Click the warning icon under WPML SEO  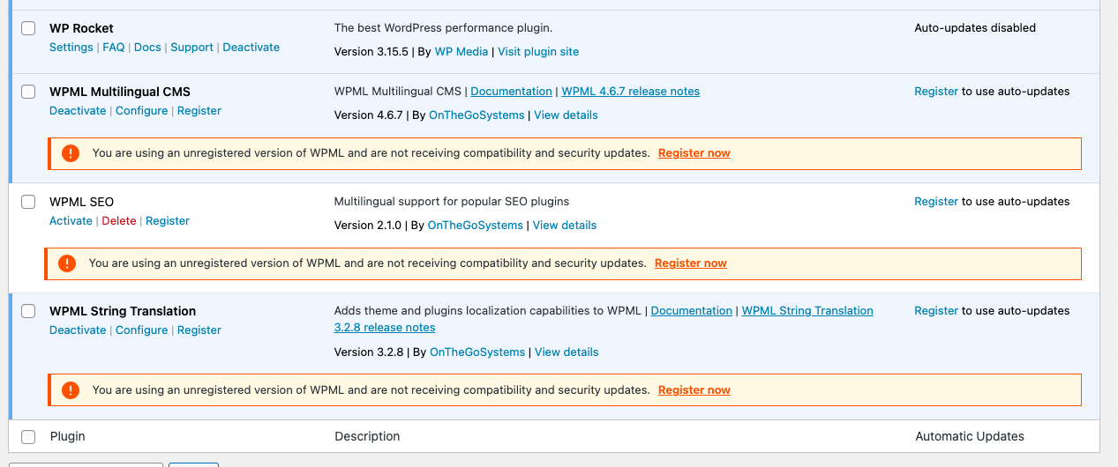click(67, 263)
